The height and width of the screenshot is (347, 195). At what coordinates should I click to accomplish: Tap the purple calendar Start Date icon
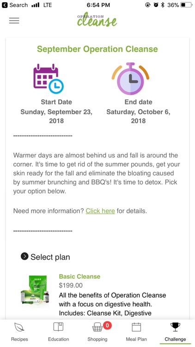pos(49,79)
